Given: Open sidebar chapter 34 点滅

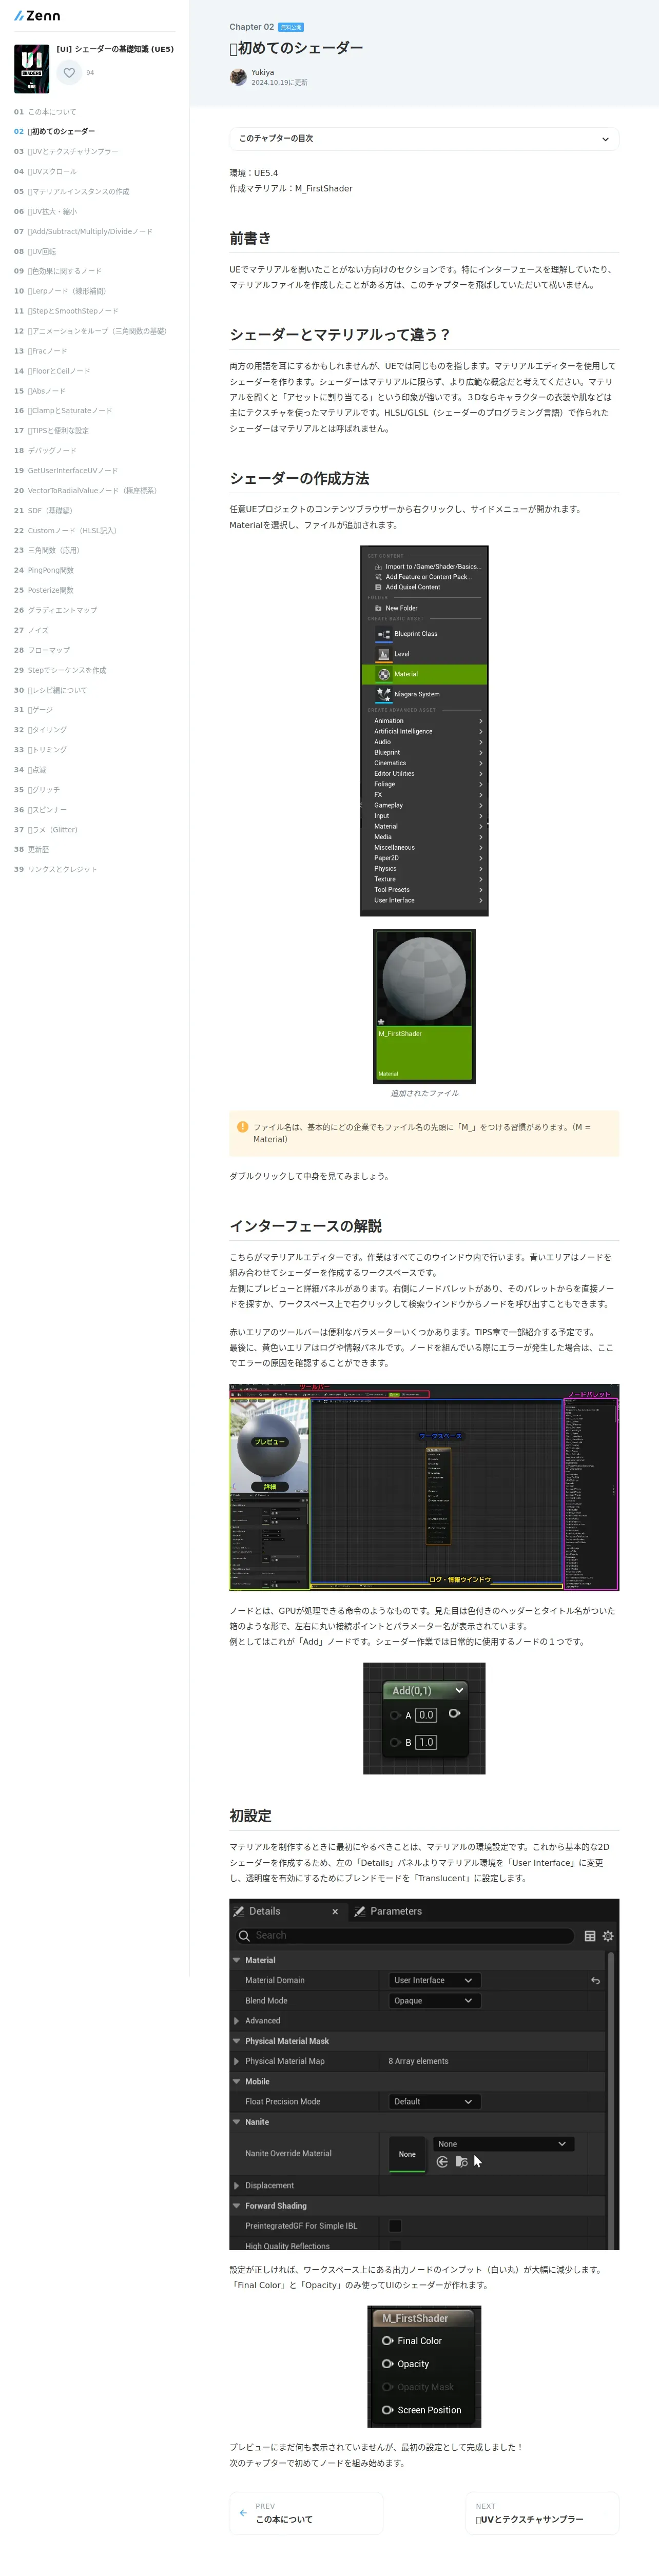Looking at the screenshot, I should point(30,770).
